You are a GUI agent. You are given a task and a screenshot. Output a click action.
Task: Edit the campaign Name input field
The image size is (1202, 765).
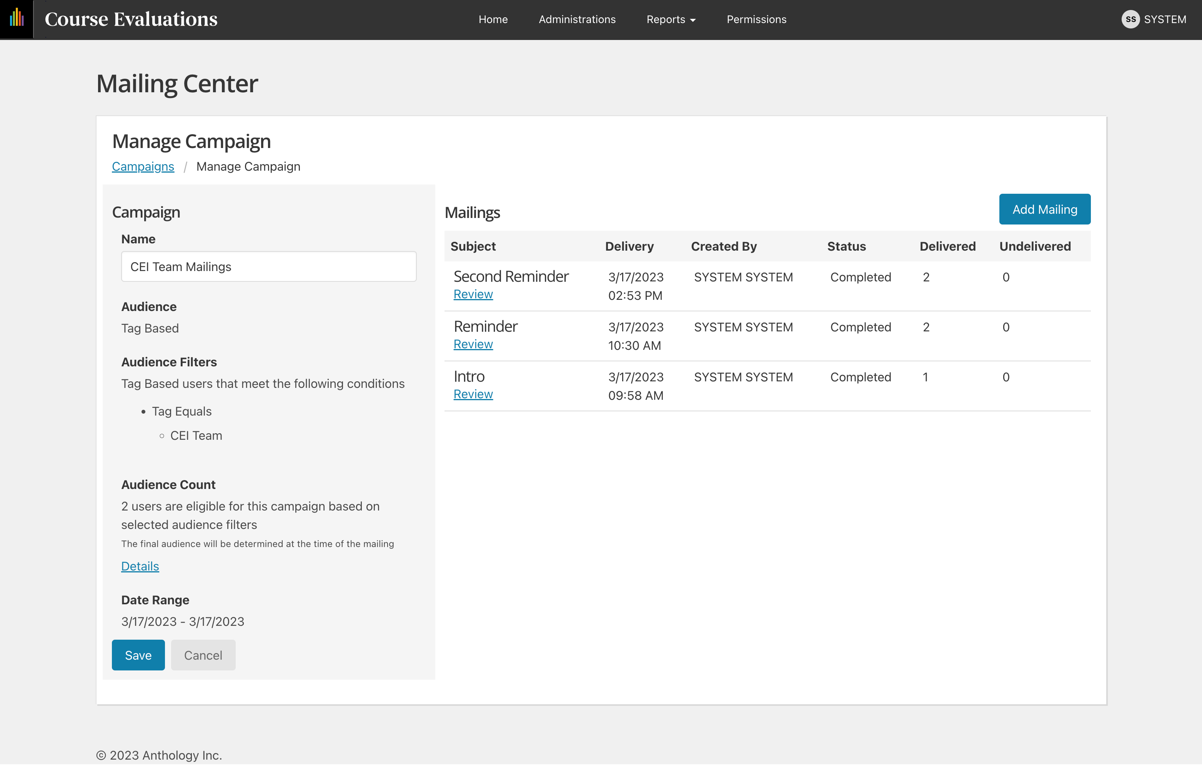pyautogui.click(x=268, y=266)
